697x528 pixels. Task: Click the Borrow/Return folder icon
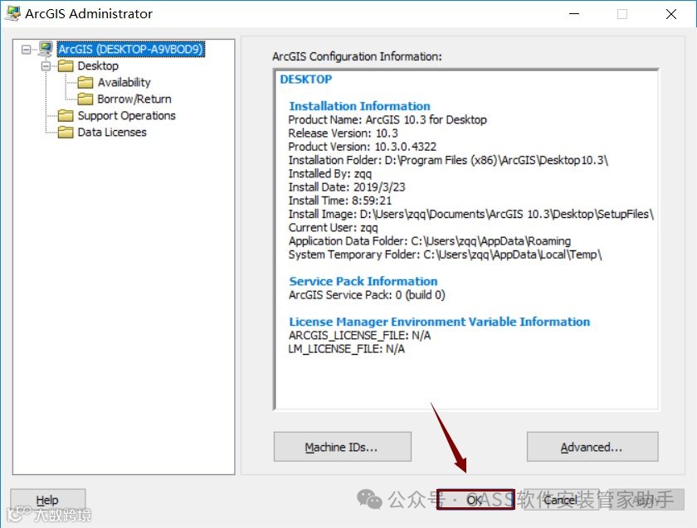85,99
